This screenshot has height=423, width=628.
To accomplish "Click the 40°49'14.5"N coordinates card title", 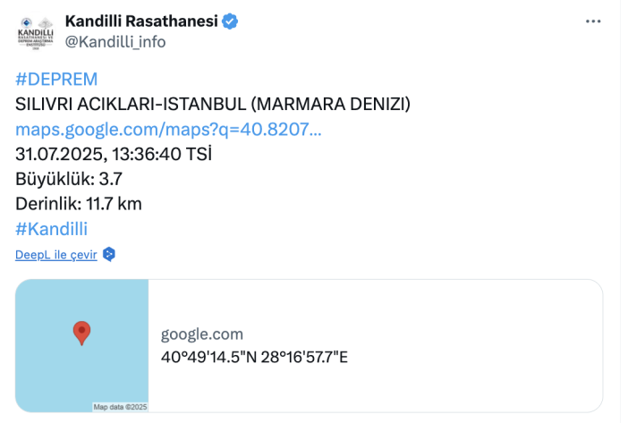I will click(x=253, y=358).
